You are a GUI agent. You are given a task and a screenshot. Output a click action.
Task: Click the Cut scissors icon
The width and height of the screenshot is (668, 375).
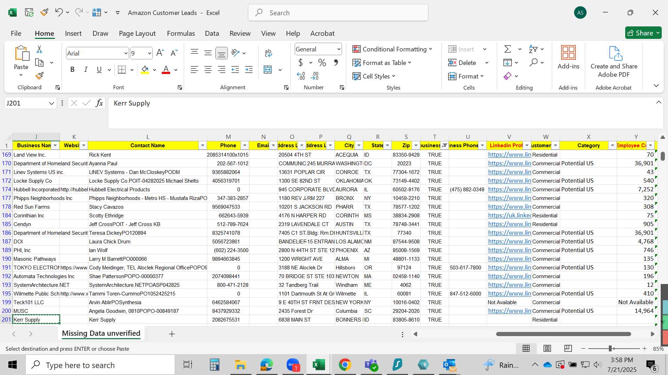coord(39,49)
